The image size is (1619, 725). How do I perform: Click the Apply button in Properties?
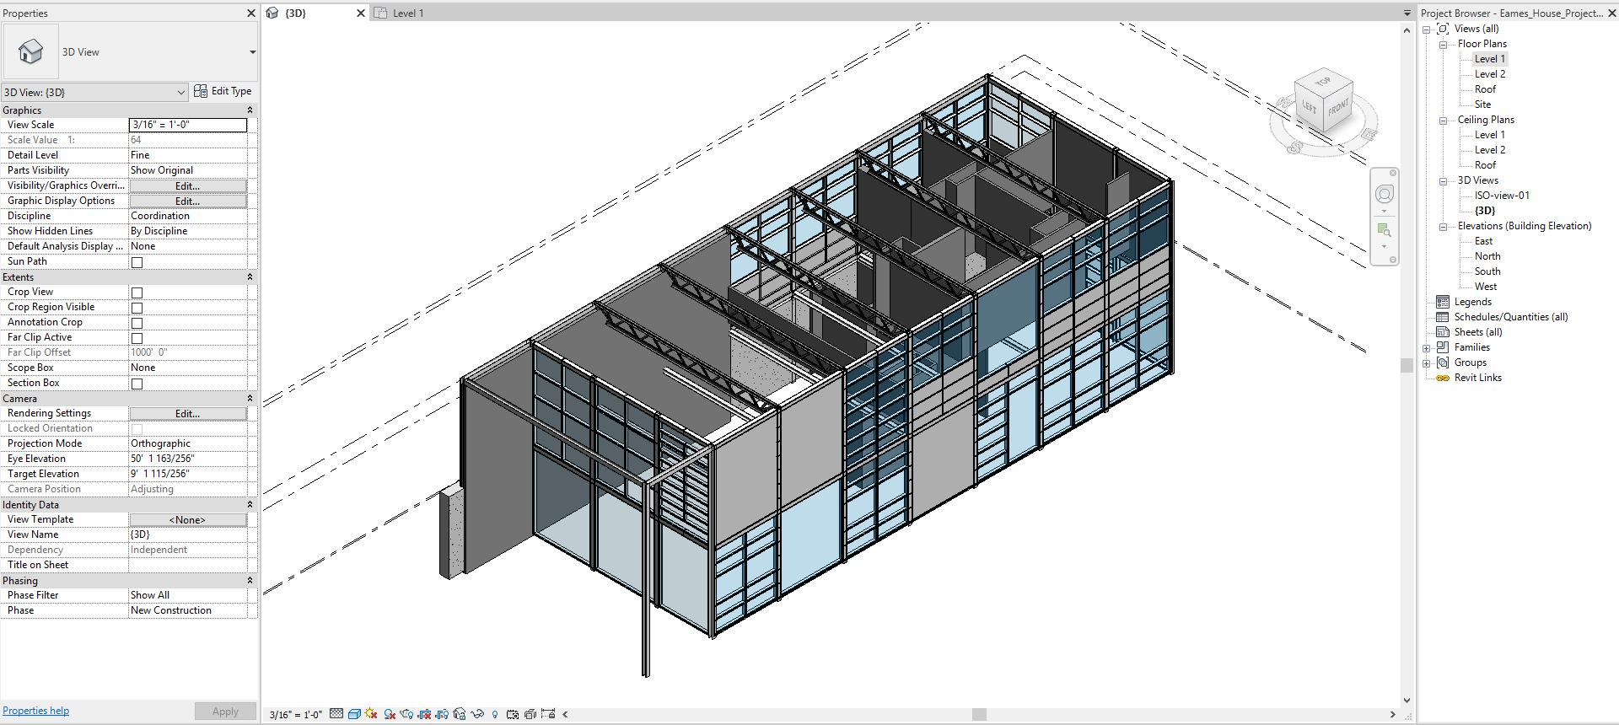pyautogui.click(x=225, y=712)
